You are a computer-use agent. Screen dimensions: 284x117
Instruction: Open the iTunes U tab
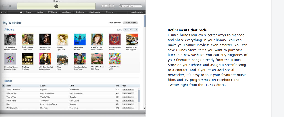pos(109,12)
